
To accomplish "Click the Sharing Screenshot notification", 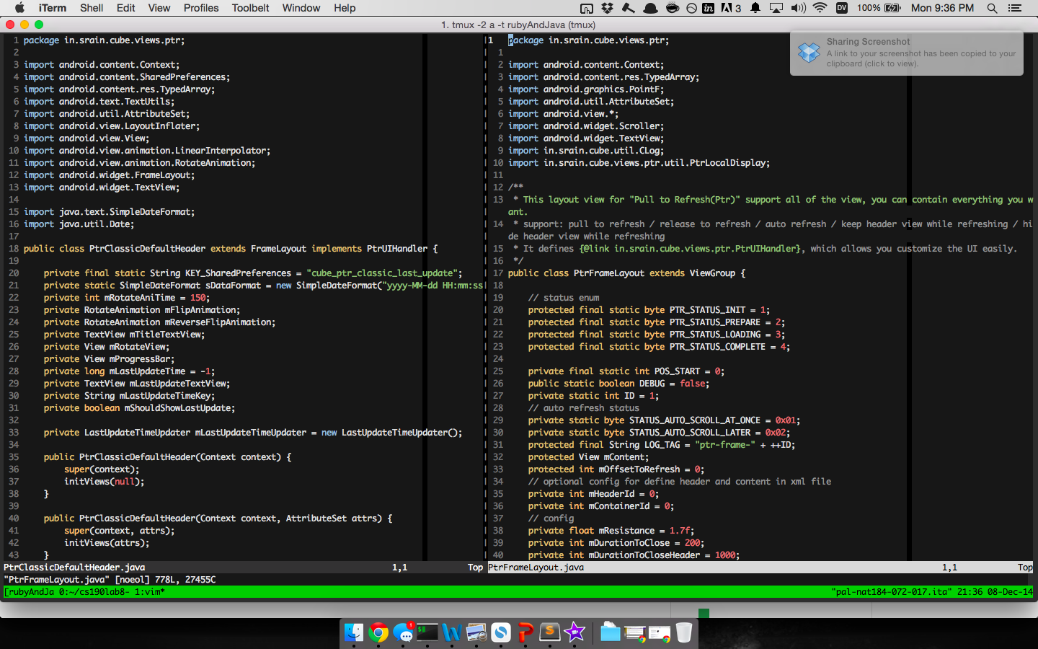I will [x=907, y=53].
